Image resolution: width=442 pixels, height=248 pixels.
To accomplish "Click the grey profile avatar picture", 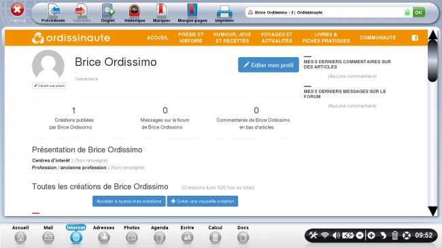I will point(48,65).
